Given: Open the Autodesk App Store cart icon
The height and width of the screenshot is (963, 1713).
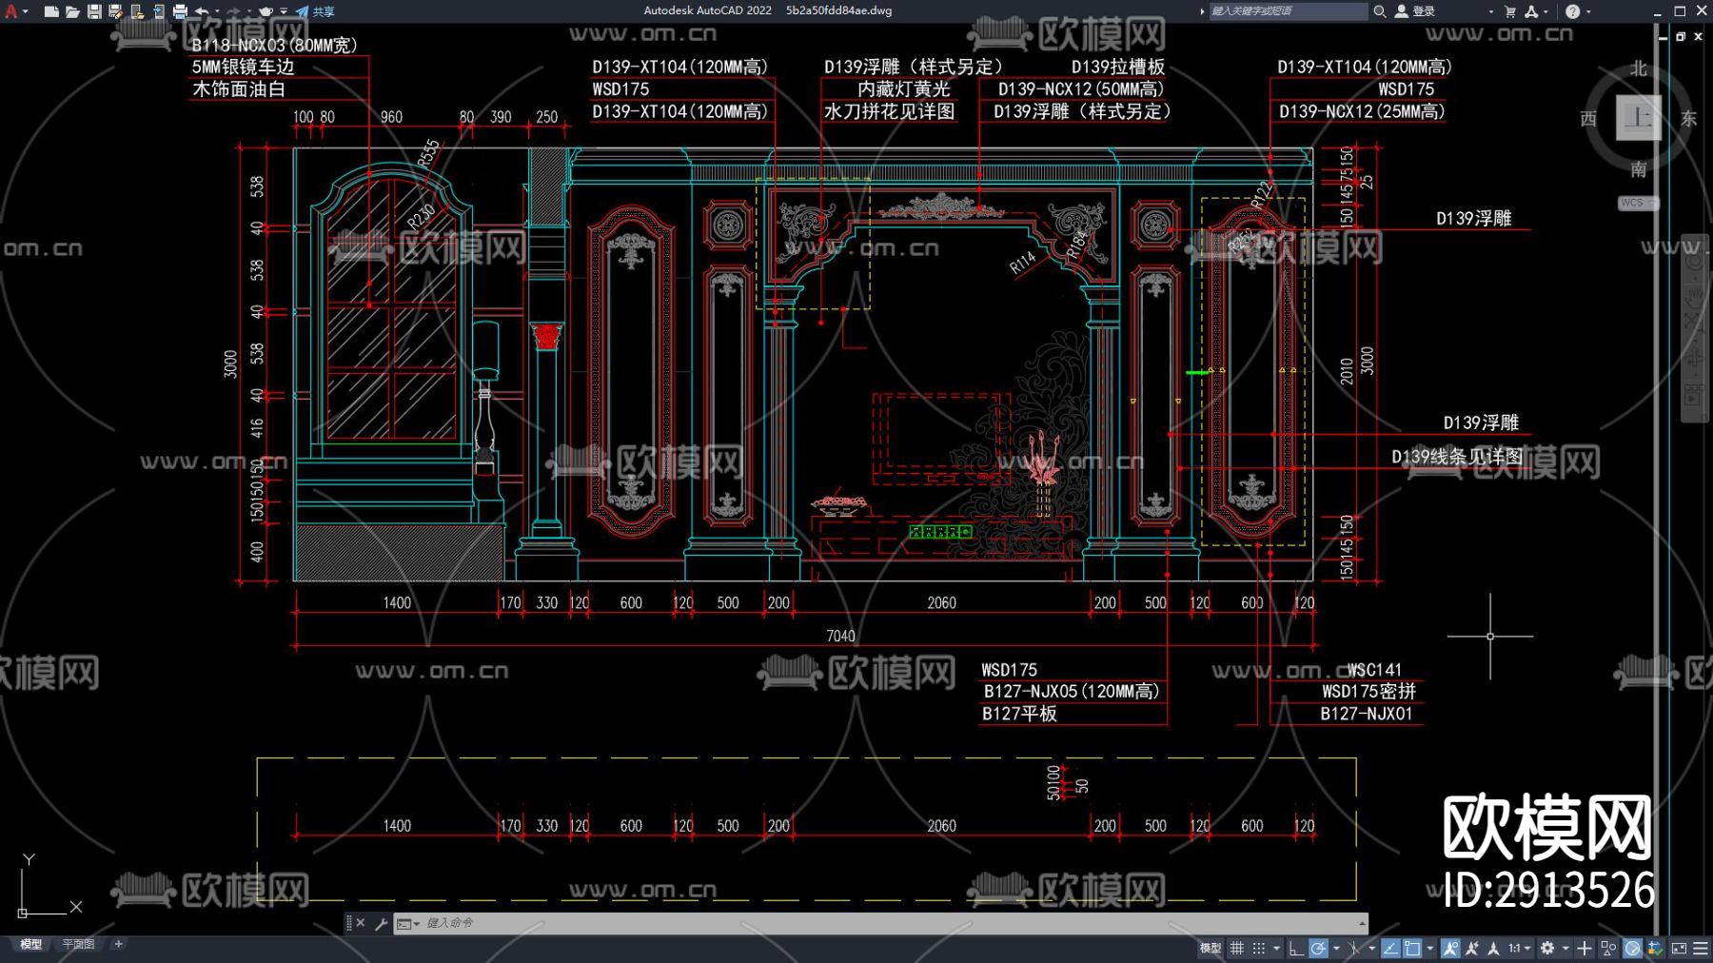Looking at the screenshot, I should [1509, 11].
